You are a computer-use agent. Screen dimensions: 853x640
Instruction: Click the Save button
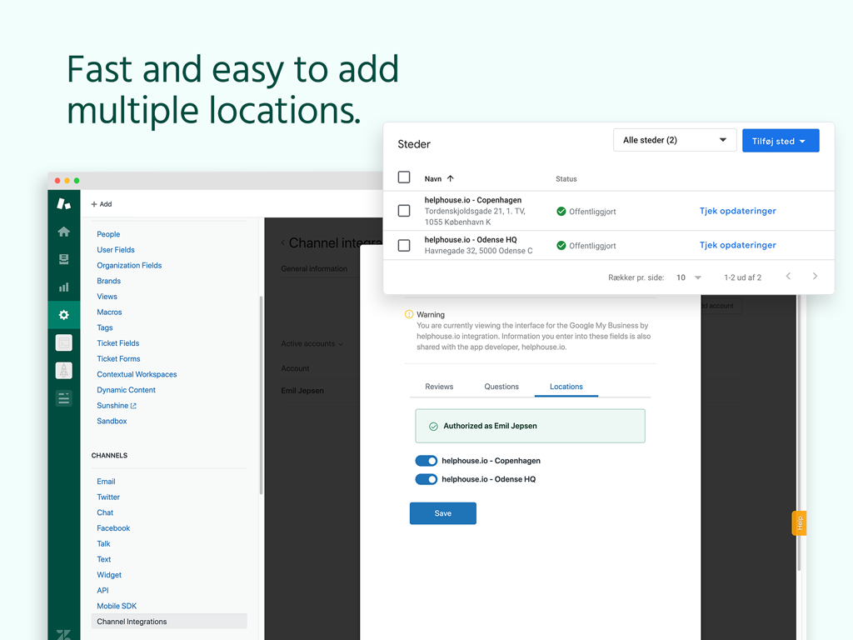click(442, 513)
